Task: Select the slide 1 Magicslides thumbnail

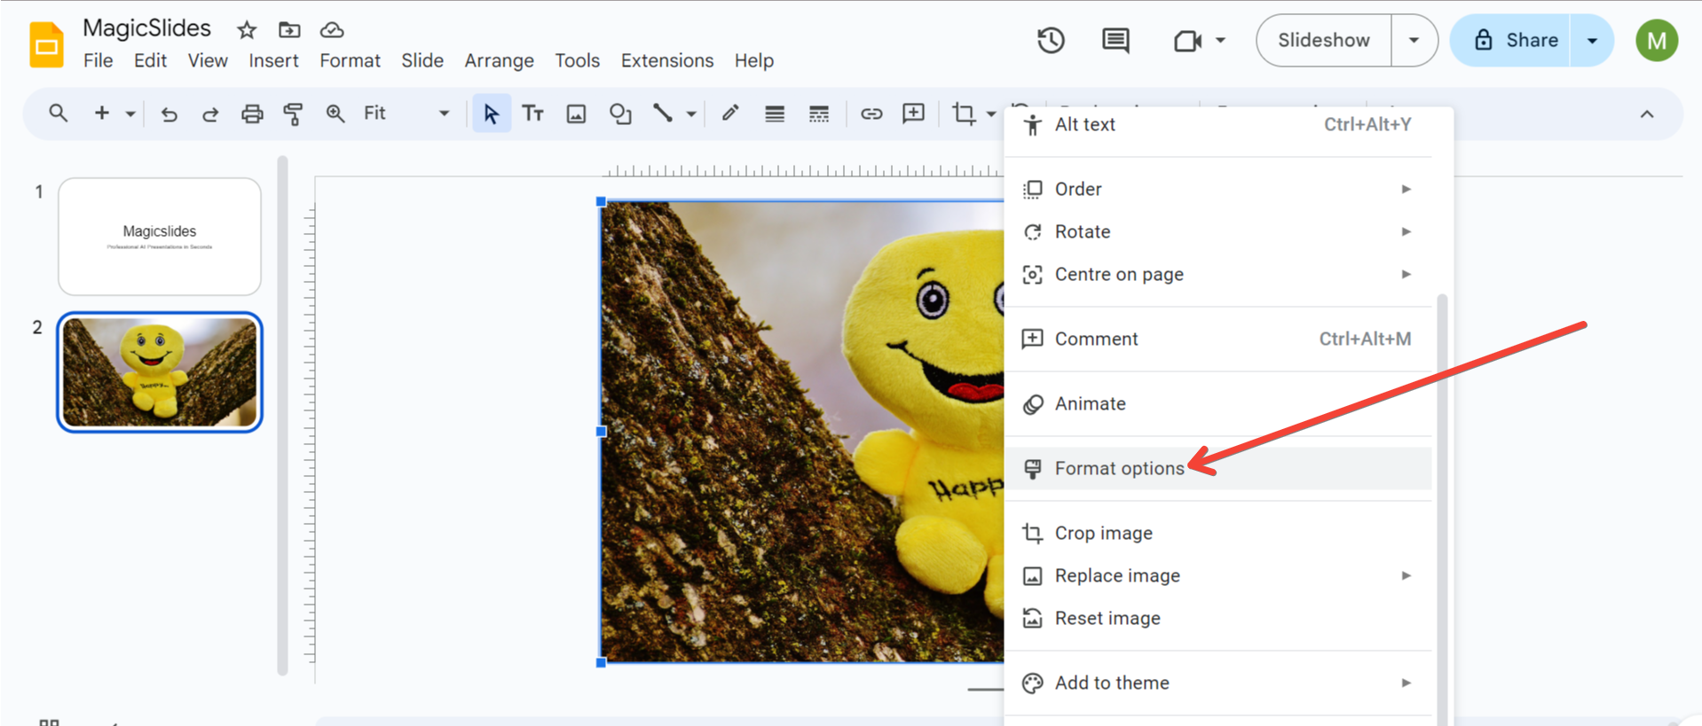Action: click(160, 237)
